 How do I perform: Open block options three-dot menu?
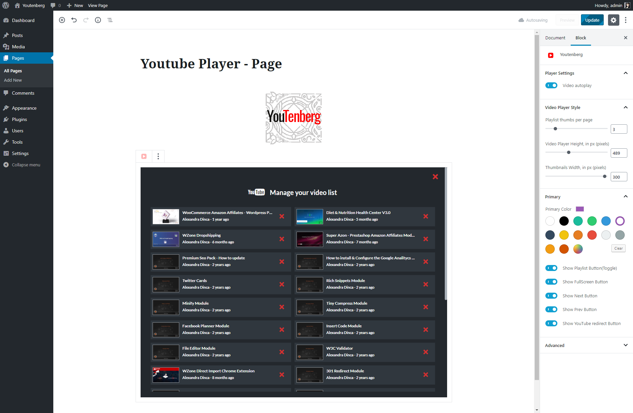158,156
